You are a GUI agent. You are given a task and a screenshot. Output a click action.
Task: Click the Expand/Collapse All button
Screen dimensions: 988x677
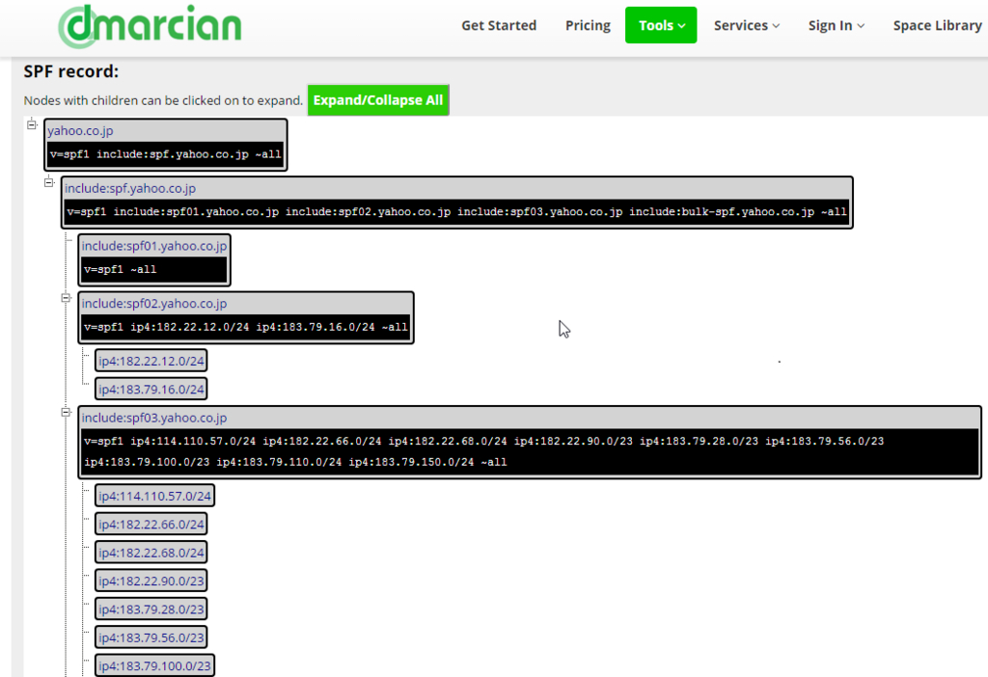point(378,100)
